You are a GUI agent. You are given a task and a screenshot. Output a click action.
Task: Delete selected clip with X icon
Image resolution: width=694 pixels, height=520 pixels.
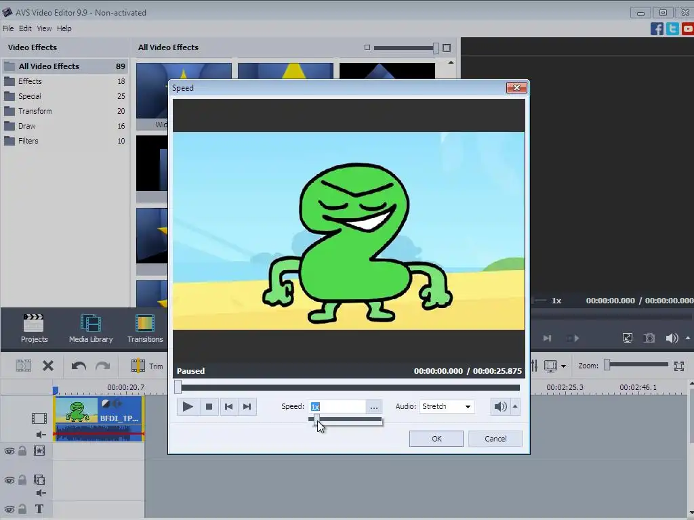(48, 366)
